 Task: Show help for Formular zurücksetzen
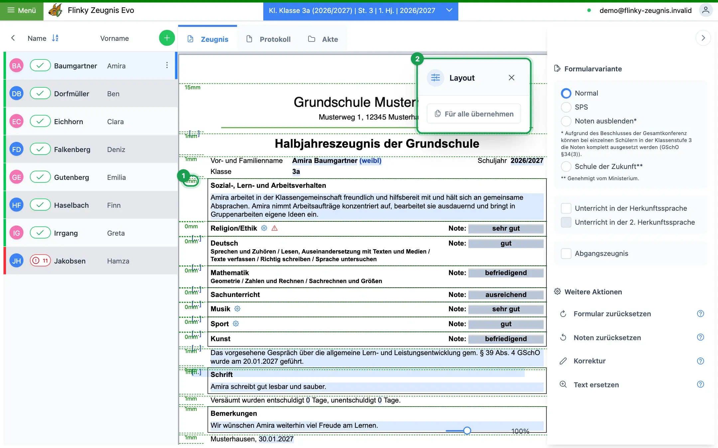(x=700, y=314)
